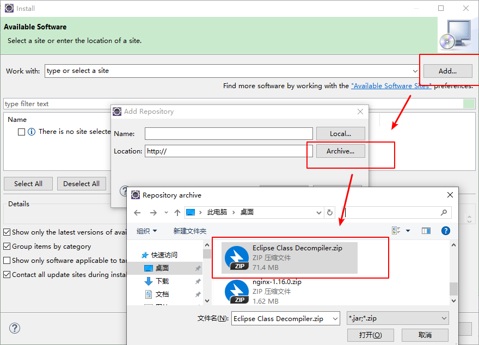Click the Local... button in Add Repository
479x345 pixels.
pos(341,134)
